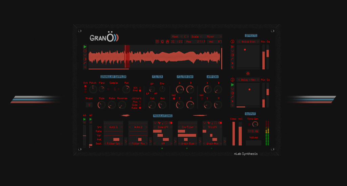The image size is (347, 186).
Task: Change the Filter Cut modulation destination
Action: [x=113, y=144]
